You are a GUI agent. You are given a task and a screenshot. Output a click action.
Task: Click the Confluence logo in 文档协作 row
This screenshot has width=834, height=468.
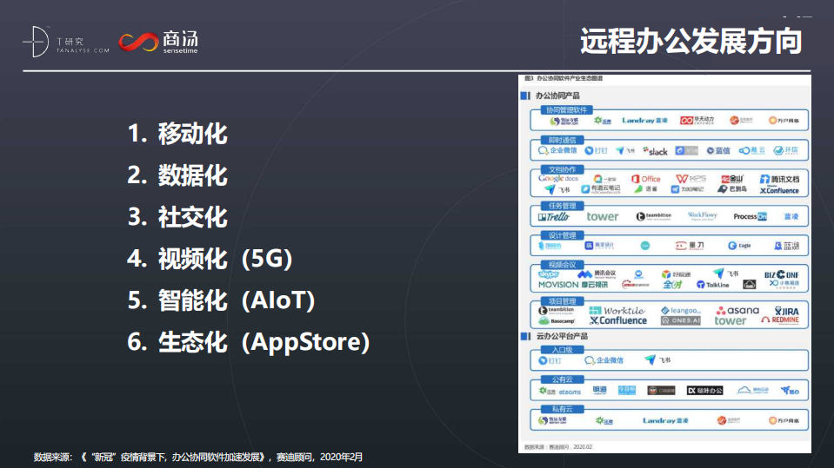(779, 190)
